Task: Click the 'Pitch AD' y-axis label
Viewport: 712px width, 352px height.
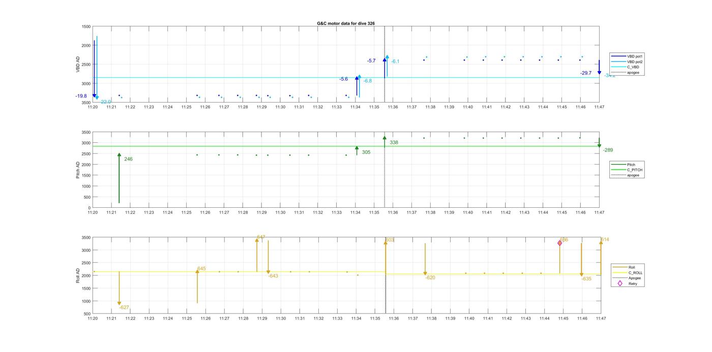Action: coord(78,170)
